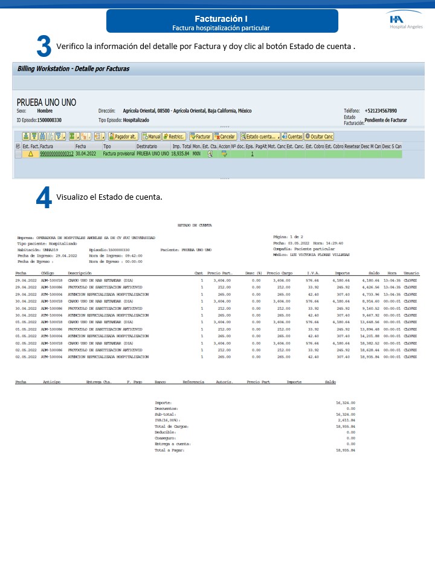
Task: Open the filter funnel icon
Action: (57, 137)
